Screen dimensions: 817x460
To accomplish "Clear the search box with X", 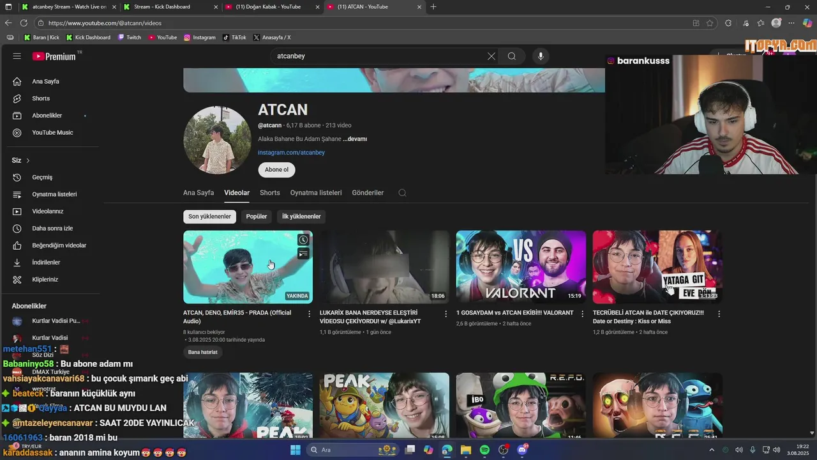I will 491,56.
